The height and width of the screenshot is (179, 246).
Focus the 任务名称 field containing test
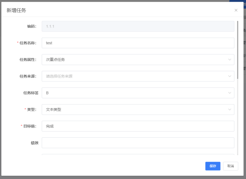(x=138, y=43)
